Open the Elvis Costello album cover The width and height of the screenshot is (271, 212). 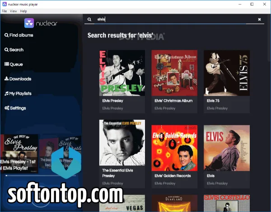pyautogui.click(x=227, y=203)
